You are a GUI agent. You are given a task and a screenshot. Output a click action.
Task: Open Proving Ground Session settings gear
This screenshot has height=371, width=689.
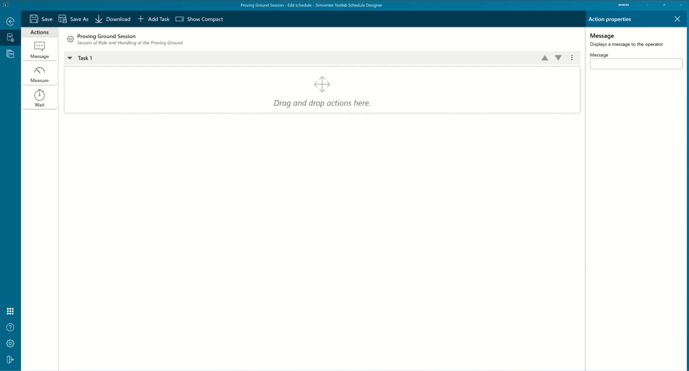[71, 39]
